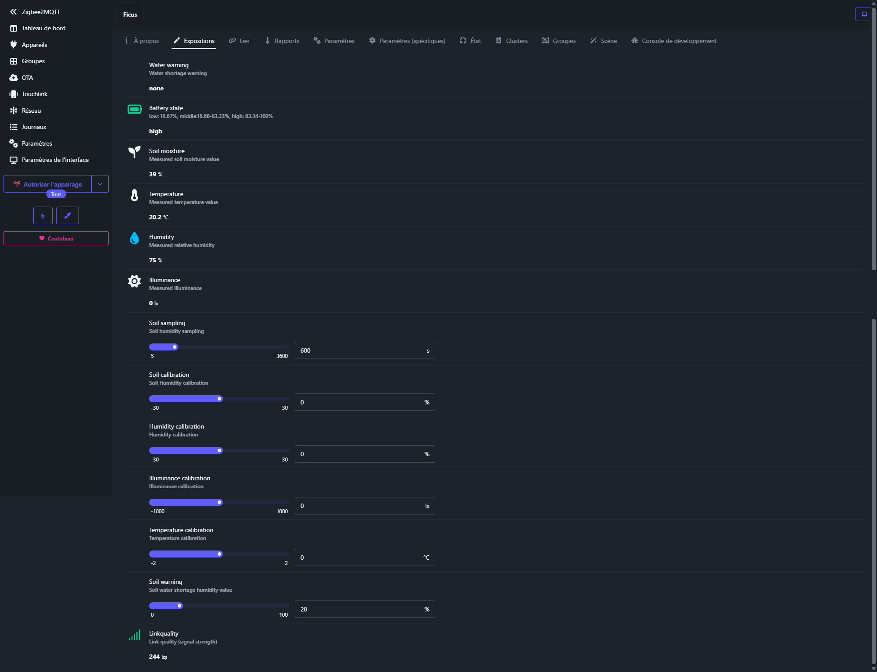
Task: Click the Soil sampling slider handle
Action: [x=175, y=347]
